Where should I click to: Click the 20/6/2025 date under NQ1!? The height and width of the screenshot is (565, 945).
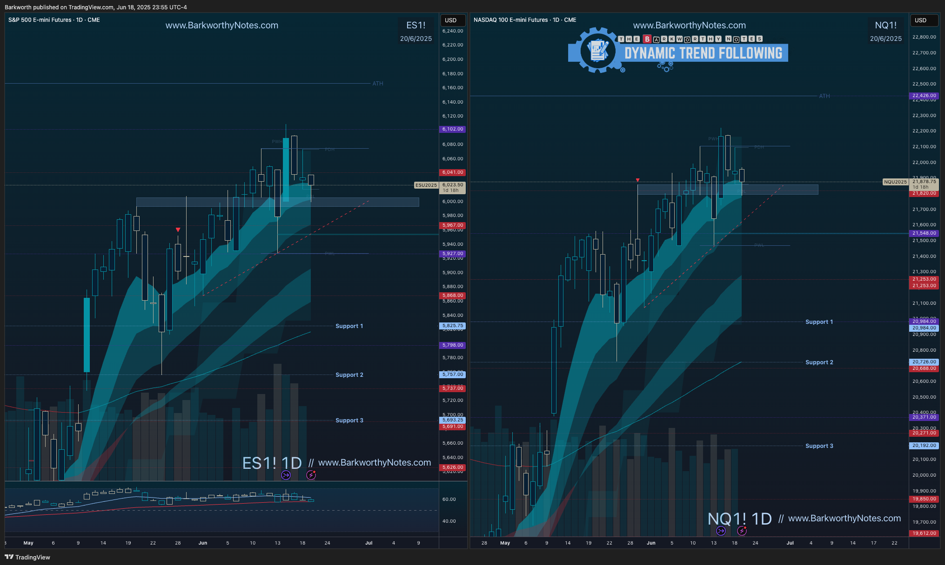[886, 39]
